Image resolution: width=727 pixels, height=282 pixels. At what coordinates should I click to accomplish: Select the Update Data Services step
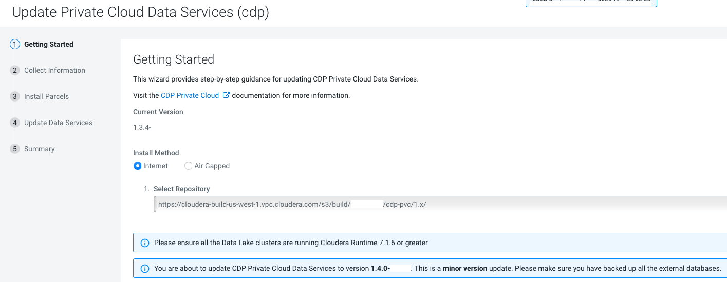click(x=58, y=123)
